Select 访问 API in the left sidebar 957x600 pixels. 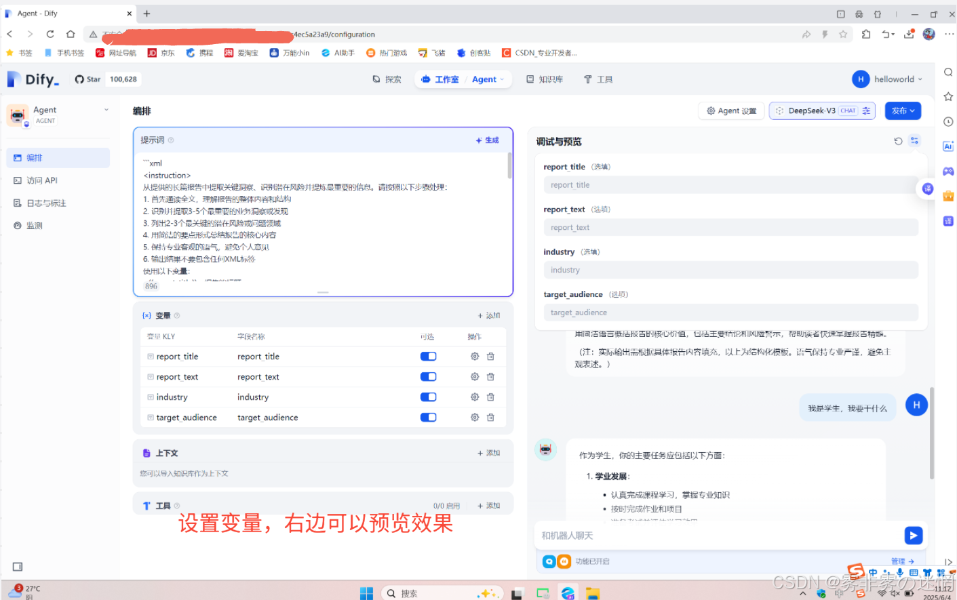click(58, 180)
